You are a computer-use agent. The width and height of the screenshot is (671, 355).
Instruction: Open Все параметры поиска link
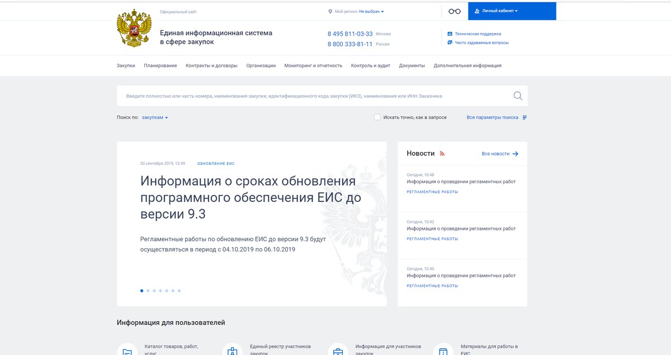tap(493, 117)
